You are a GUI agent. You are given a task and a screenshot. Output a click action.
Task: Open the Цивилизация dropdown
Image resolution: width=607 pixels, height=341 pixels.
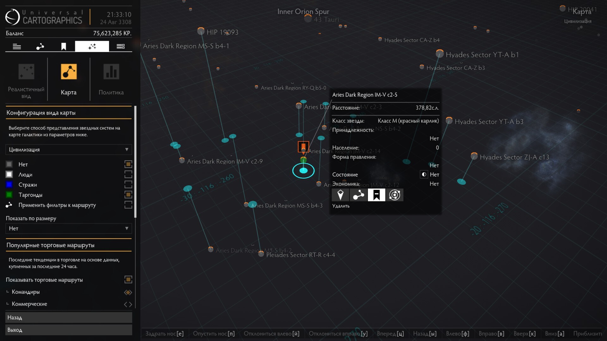tap(69, 150)
